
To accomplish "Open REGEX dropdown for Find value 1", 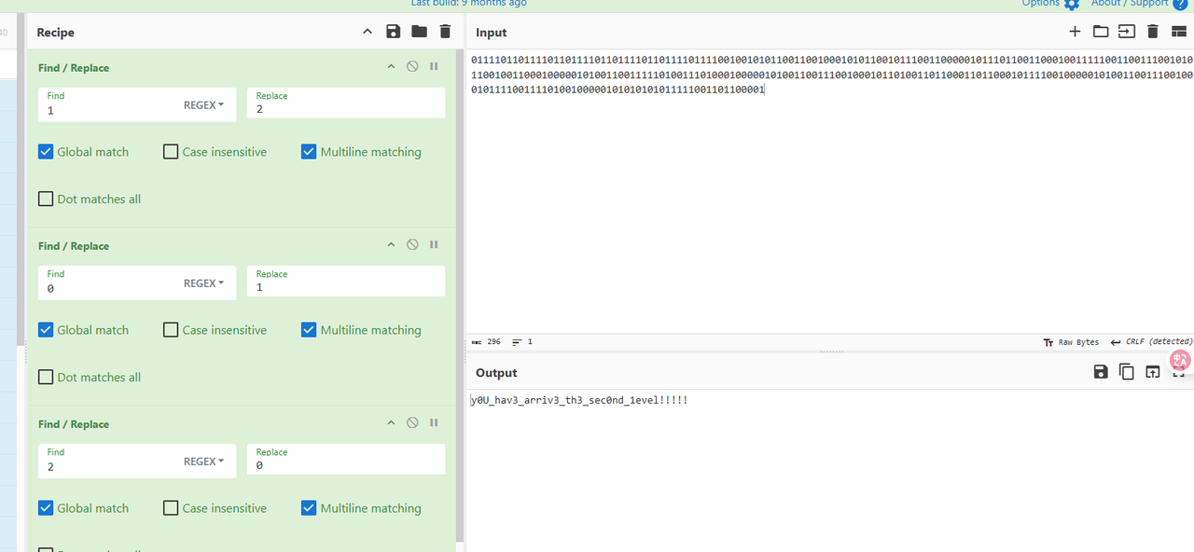I will click(x=204, y=105).
